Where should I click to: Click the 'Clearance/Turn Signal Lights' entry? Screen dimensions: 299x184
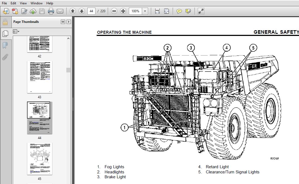pos(232,172)
